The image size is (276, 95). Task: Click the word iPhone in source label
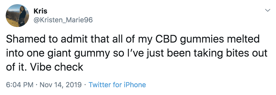pos(134,85)
